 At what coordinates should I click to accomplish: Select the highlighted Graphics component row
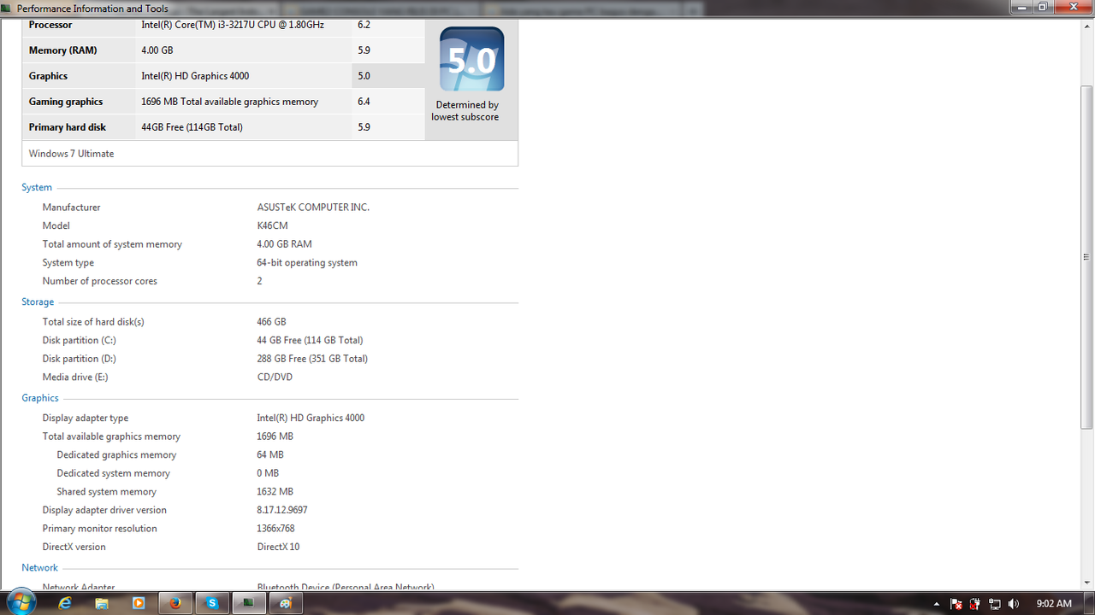point(223,76)
